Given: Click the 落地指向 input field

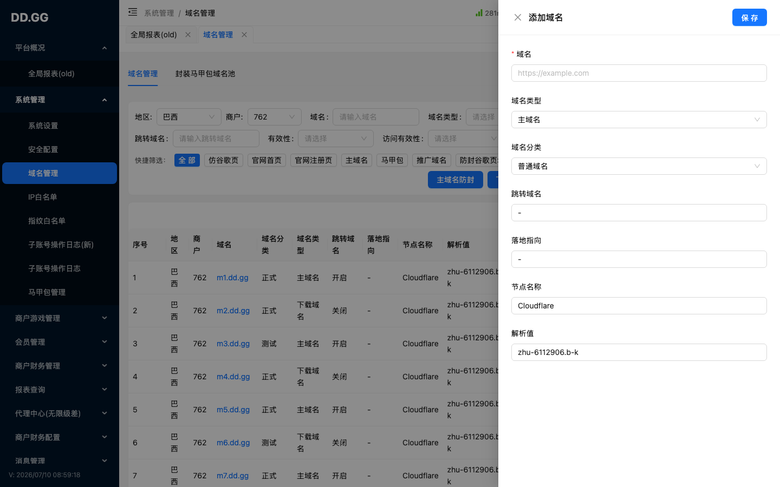Looking at the screenshot, I should click(639, 259).
